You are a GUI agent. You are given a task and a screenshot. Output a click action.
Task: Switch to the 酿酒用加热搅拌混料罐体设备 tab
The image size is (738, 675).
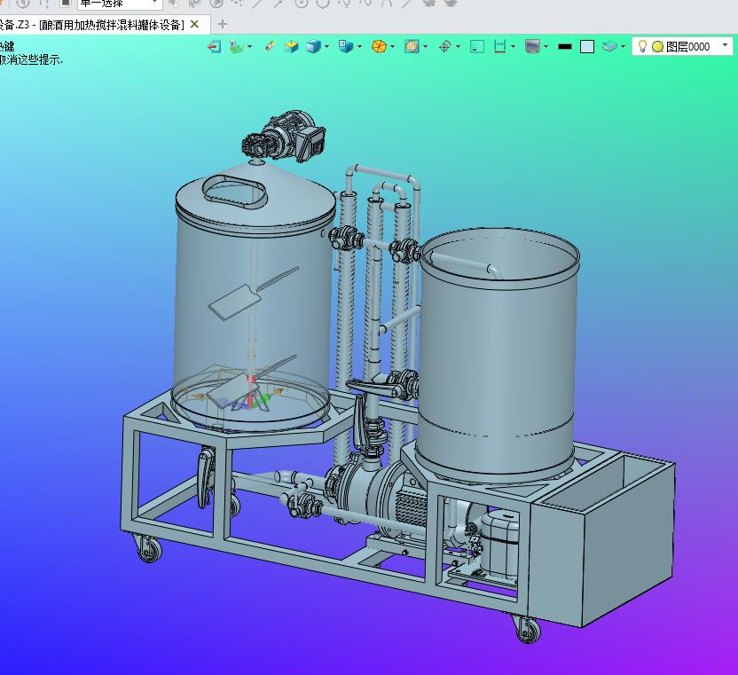click(x=98, y=24)
